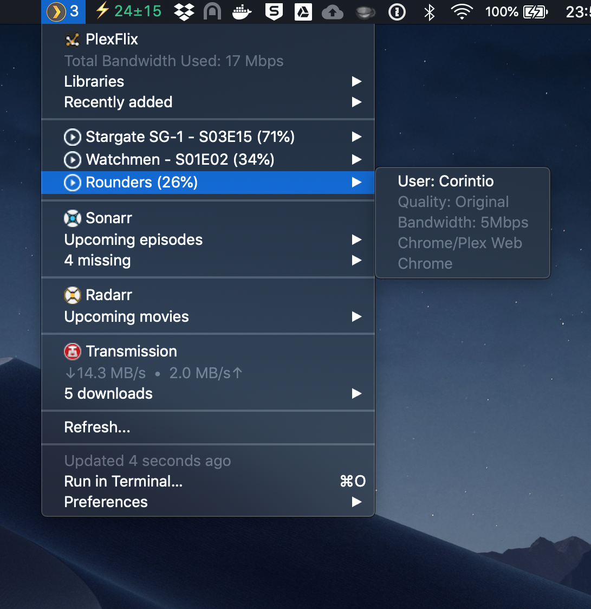Click the coffee cup menu bar icon
Image resolution: width=591 pixels, height=609 pixels.
pyautogui.click(x=366, y=12)
